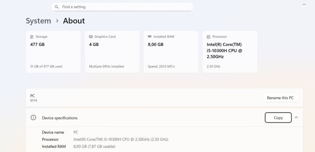Copy the device specifications
Screen dimensions: 315x152
click(278, 118)
